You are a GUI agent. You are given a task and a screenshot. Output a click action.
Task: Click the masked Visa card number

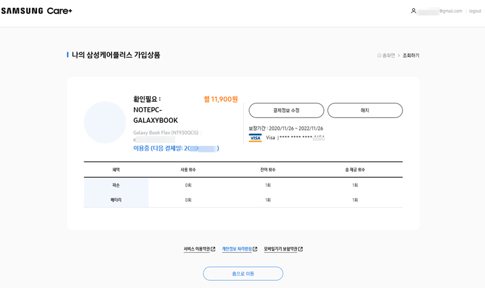click(302, 138)
